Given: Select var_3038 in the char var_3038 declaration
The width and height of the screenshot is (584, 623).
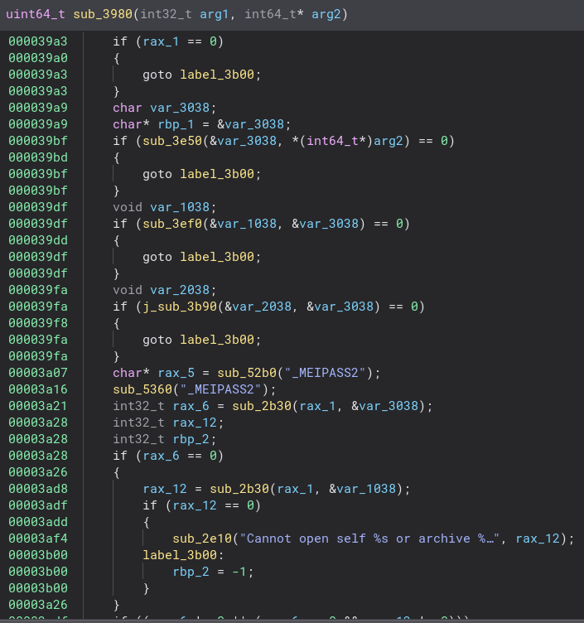Looking at the screenshot, I should [180, 108].
